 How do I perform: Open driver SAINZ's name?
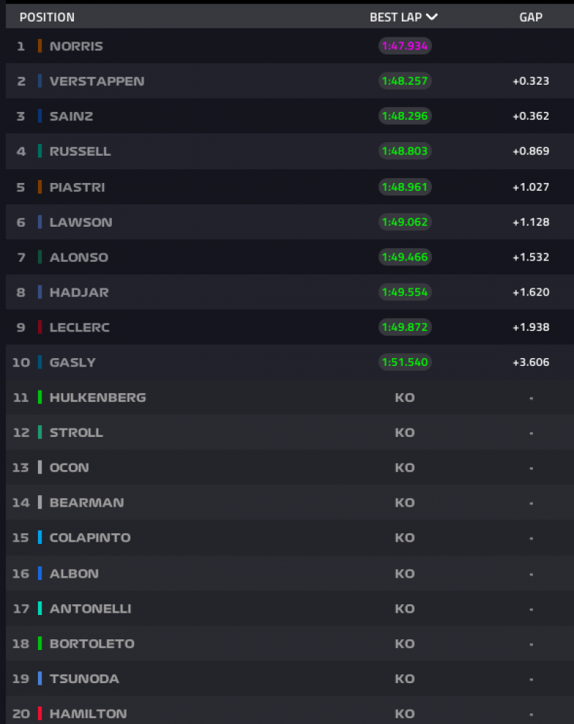tap(71, 116)
